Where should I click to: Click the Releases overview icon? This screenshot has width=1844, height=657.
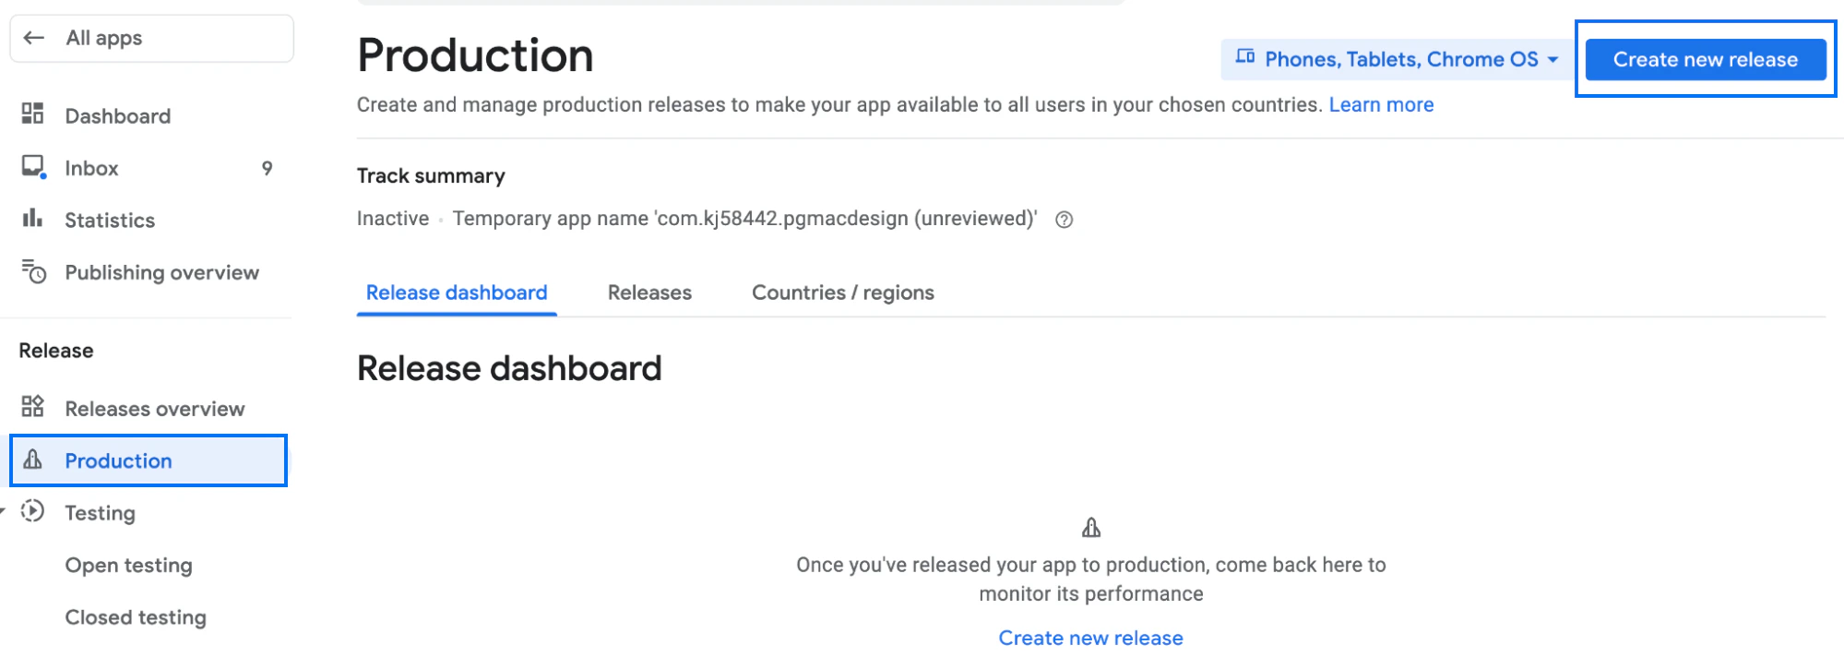(32, 407)
